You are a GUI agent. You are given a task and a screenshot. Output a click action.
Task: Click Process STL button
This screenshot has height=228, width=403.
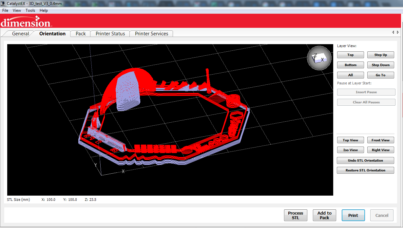(296, 215)
